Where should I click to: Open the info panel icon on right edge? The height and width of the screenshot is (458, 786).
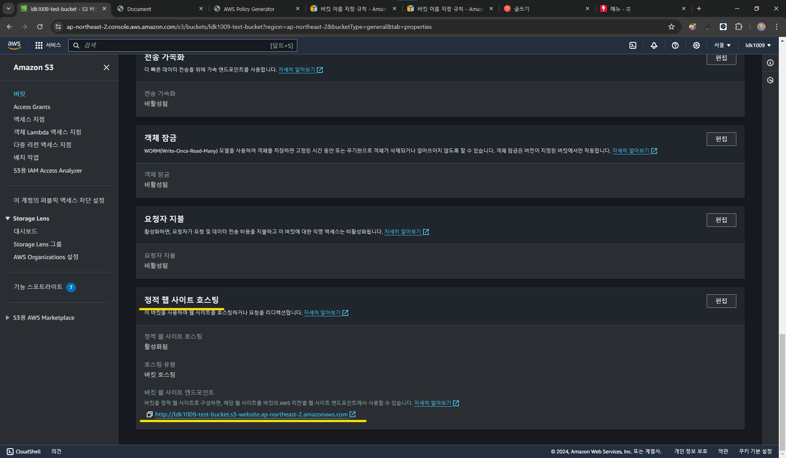(x=770, y=63)
